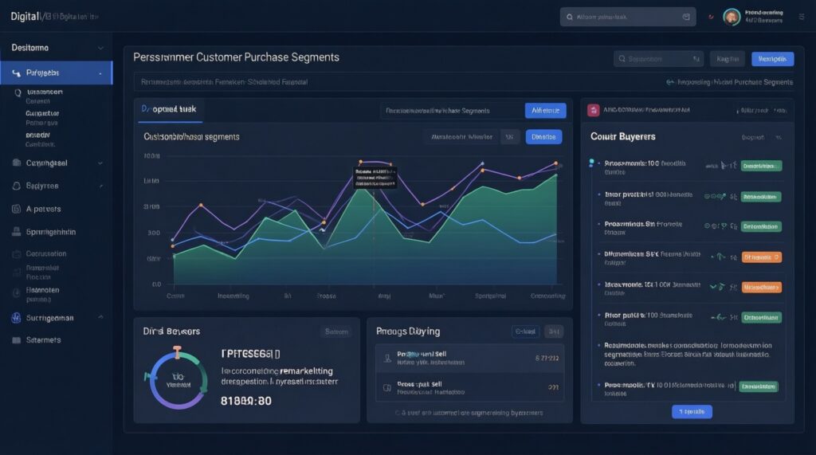The width and height of the screenshot is (816, 455).
Task: Click the red notification icon beside the avatar
Action: [709, 16]
